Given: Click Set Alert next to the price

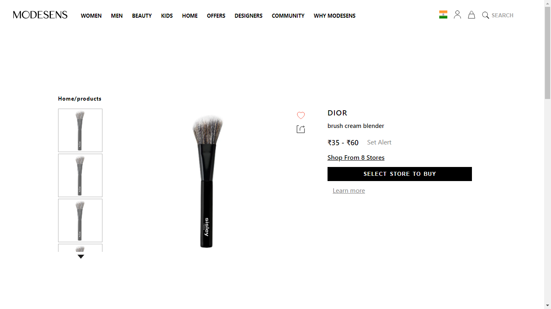Looking at the screenshot, I should click(x=379, y=142).
